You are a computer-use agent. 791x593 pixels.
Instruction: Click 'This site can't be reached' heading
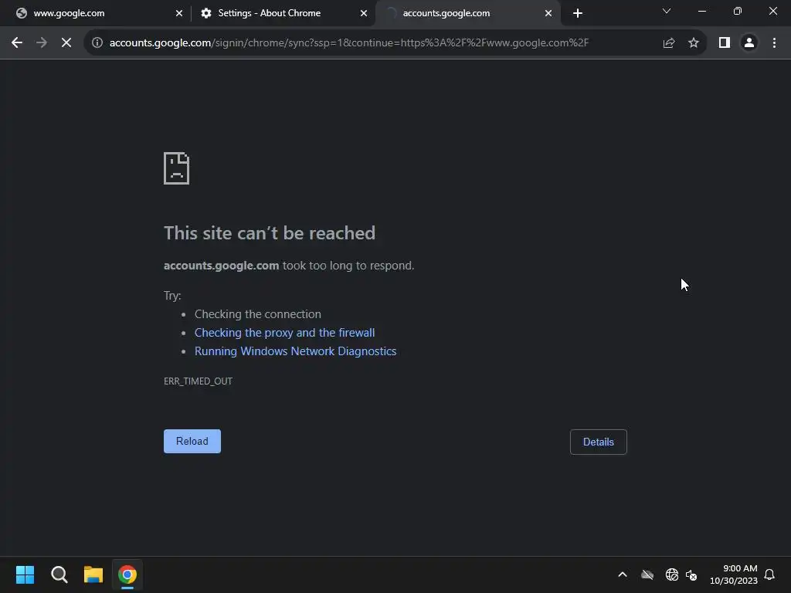(270, 233)
